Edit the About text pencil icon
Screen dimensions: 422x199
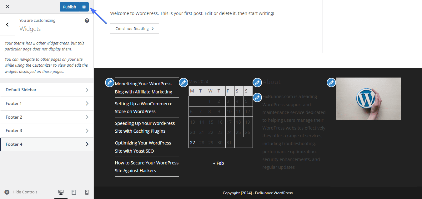(x=257, y=97)
